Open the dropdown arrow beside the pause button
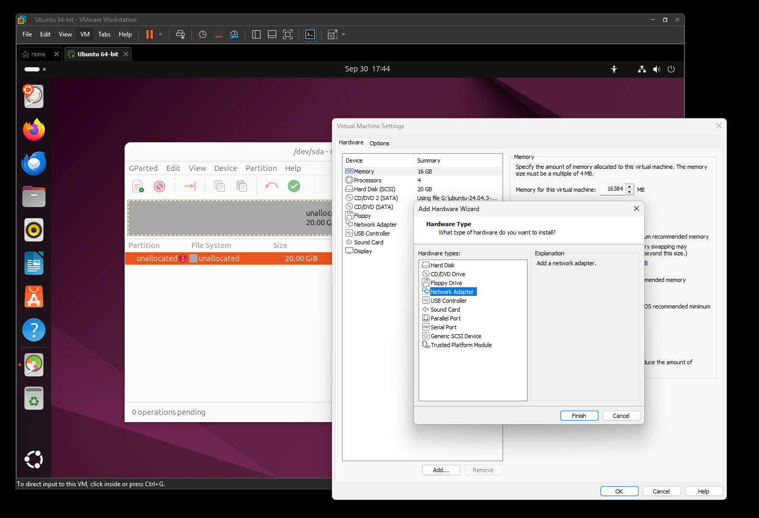The image size is (759, 518). pos(161,34)
